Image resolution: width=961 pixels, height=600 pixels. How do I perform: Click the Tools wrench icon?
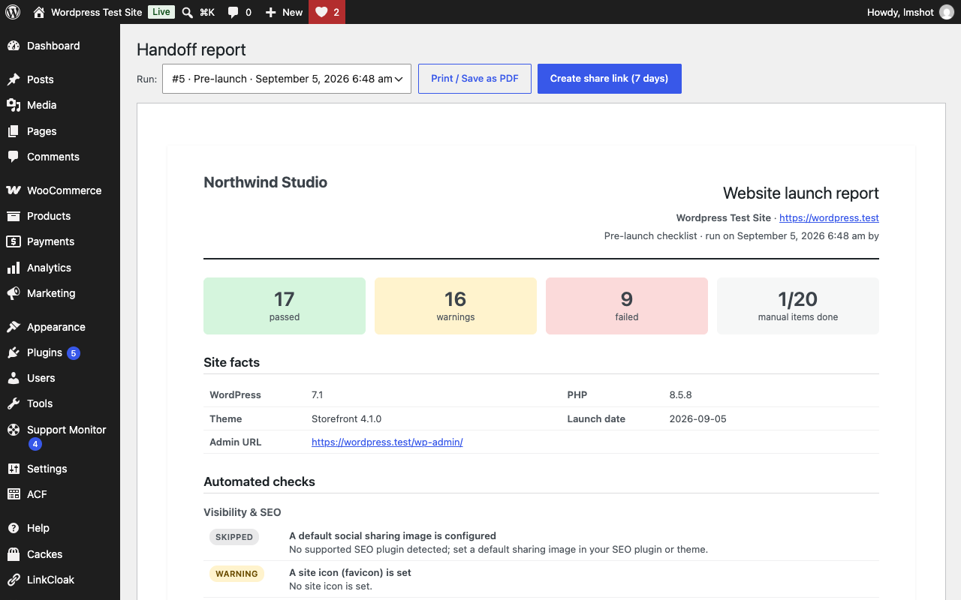click(x=14, y=403)
